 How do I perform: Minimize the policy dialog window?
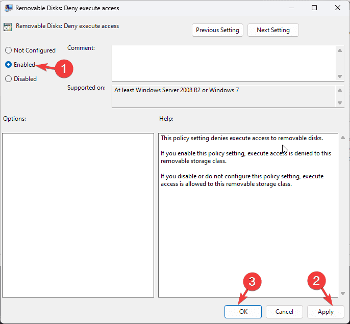pos(291,8)
